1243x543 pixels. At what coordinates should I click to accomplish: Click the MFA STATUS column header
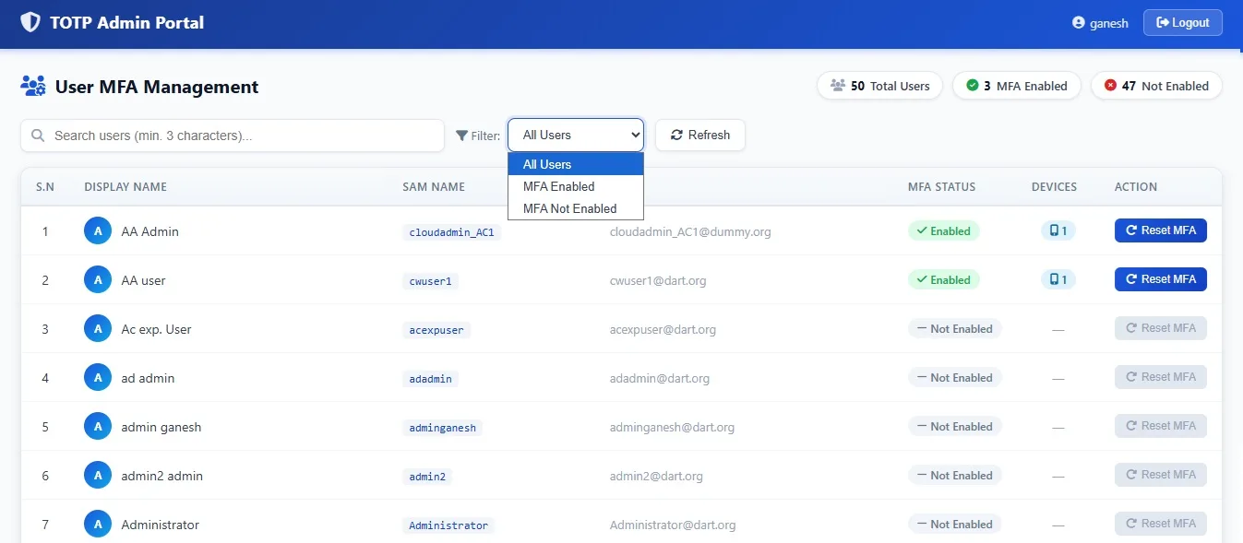point(941,186)
